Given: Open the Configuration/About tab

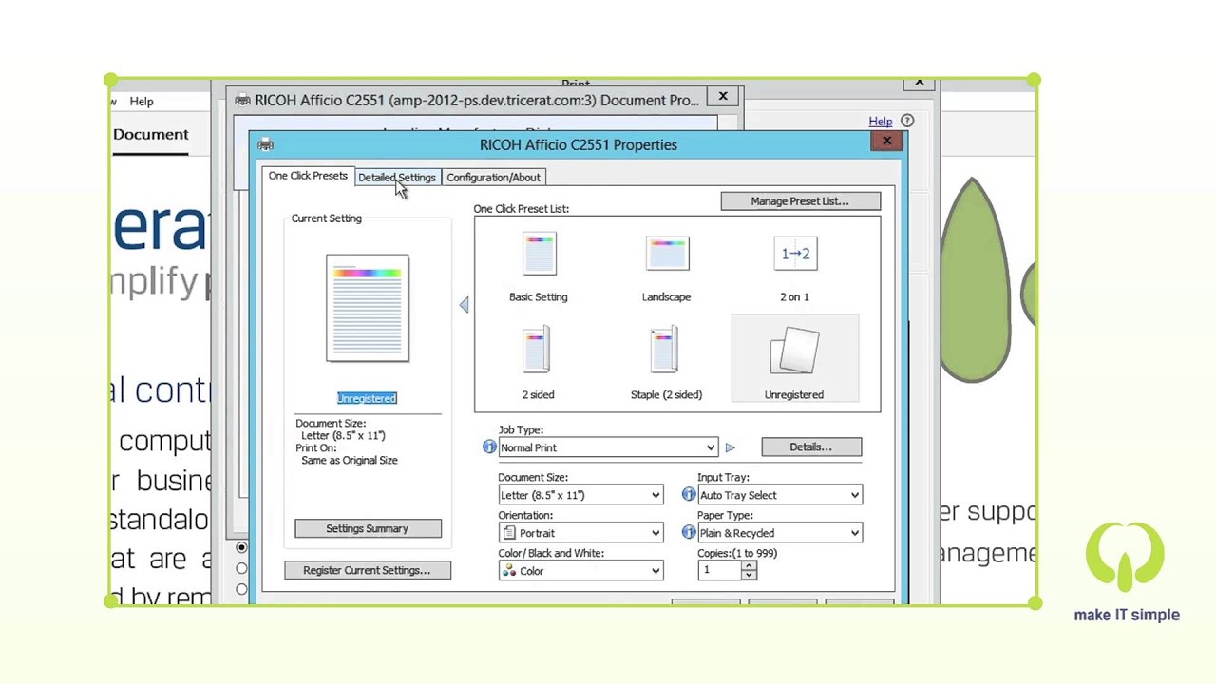Looking at the screenshot, I should coord(493,178).
